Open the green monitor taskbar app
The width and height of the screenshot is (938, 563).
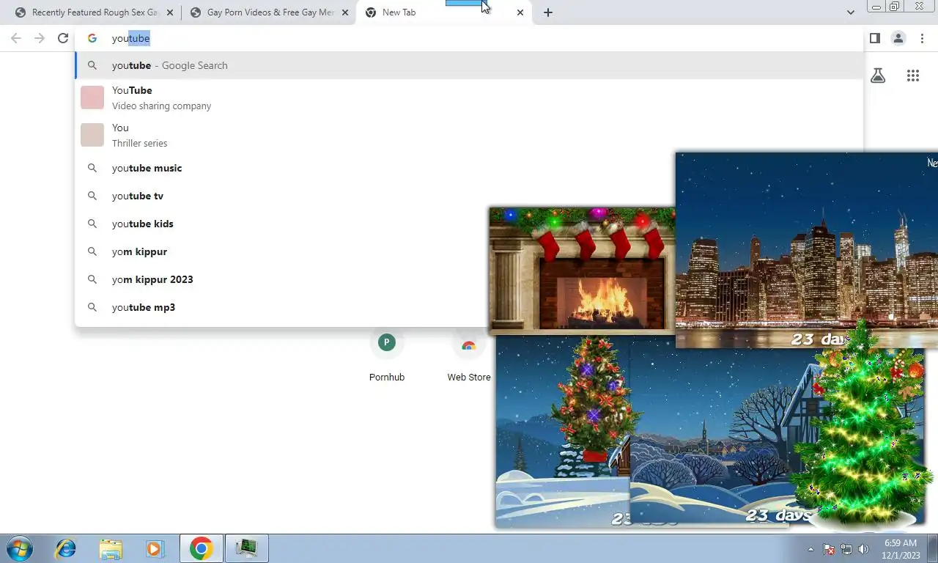[247, 548]
